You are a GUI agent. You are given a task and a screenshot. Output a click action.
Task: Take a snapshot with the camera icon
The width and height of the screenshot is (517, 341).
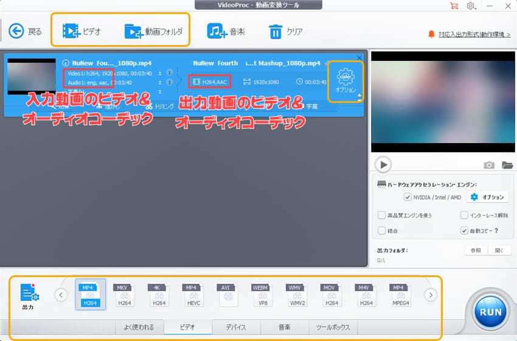pyautogui.click(x=488, y=165)
